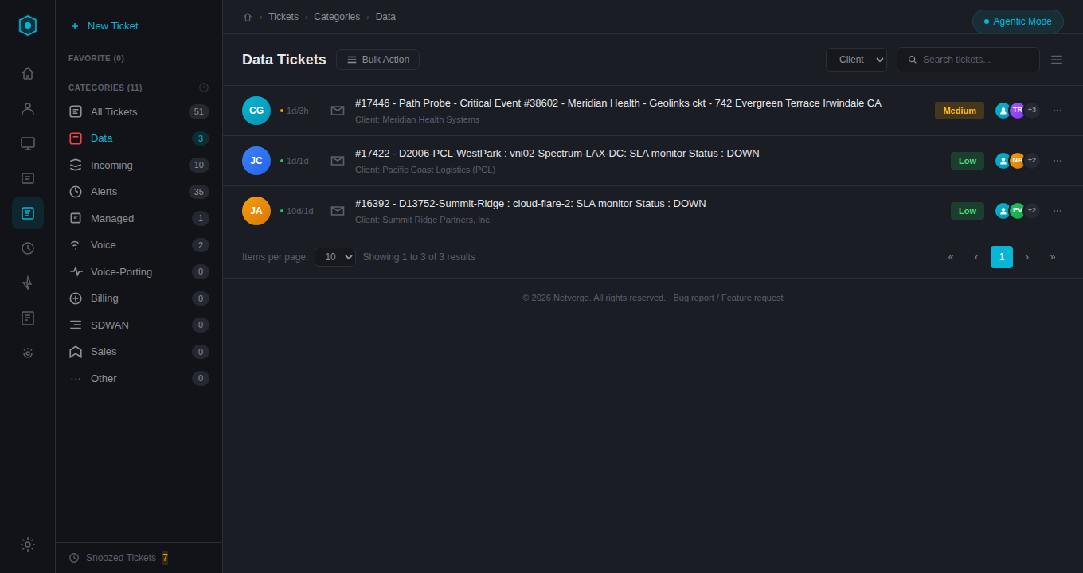Select the lightning bolt icon in the sidebar
The width and height of the screenshot is (1083, 573).
[27, 283]
